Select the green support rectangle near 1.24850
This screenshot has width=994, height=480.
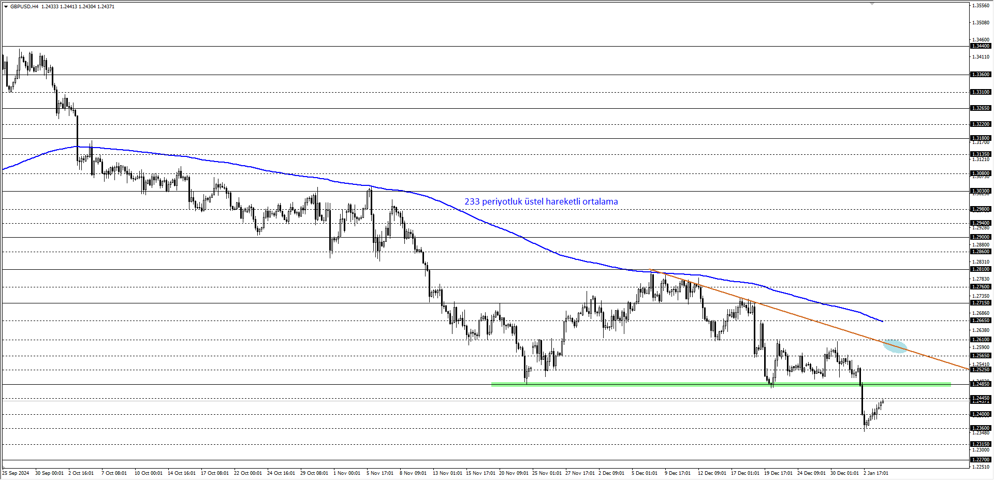pyautogui.click(x=721, y=384)
